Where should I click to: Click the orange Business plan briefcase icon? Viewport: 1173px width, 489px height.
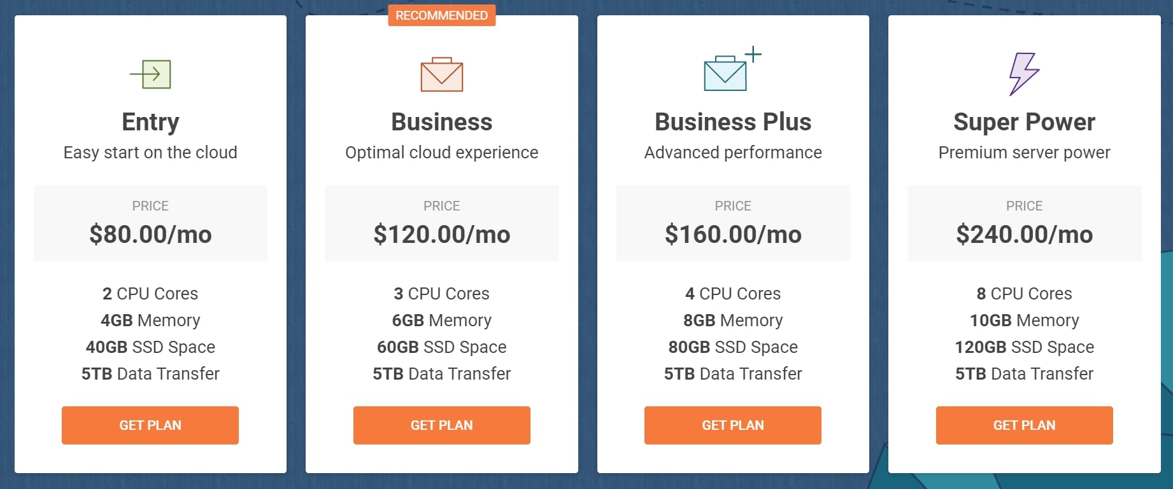click(x=442, y=74)
